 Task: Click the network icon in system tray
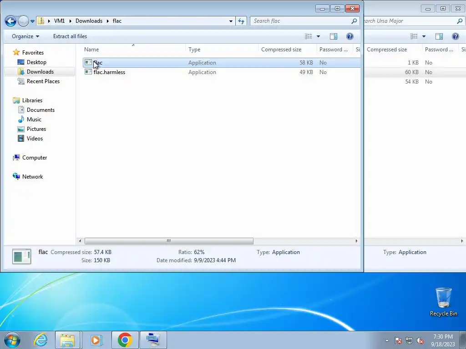click(409, 340)
